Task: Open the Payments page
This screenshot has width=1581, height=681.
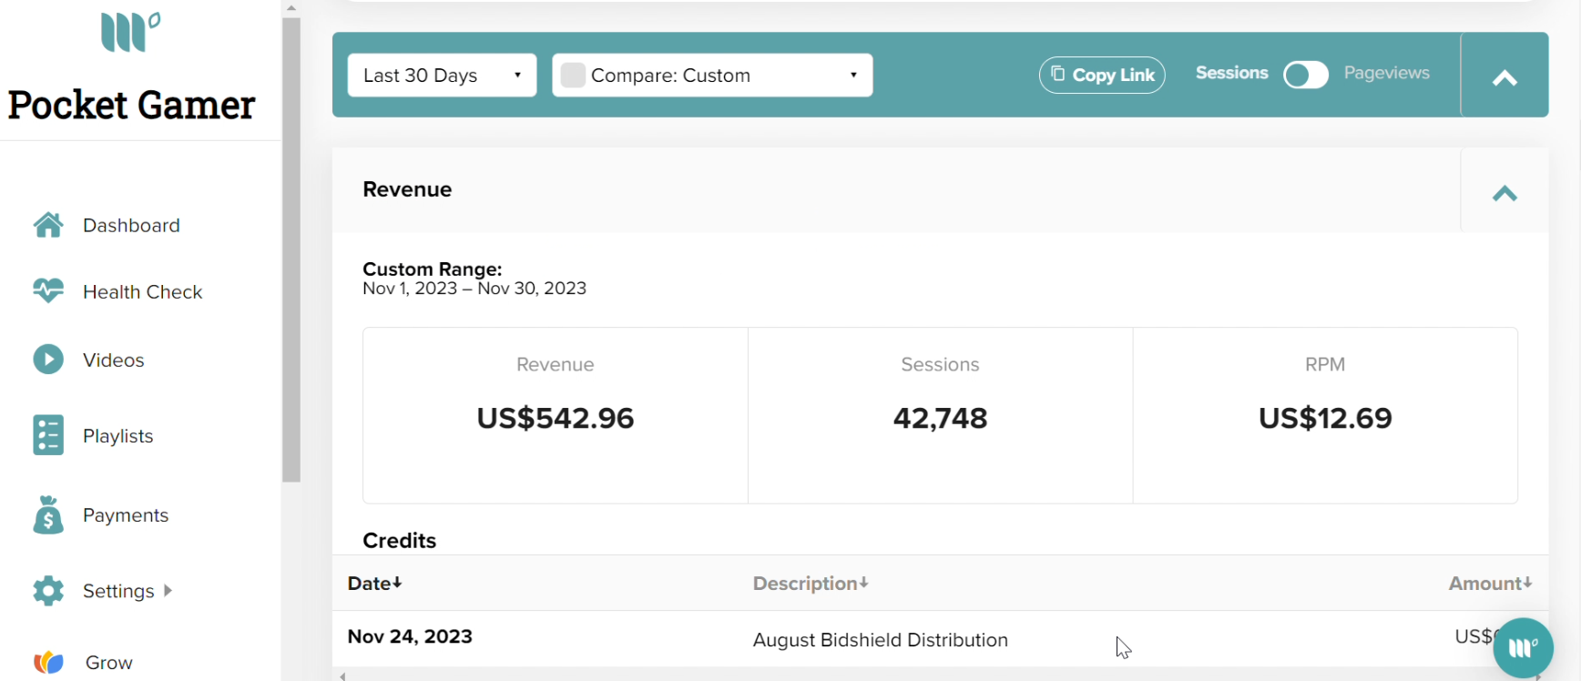Action: tap(126, 514)
